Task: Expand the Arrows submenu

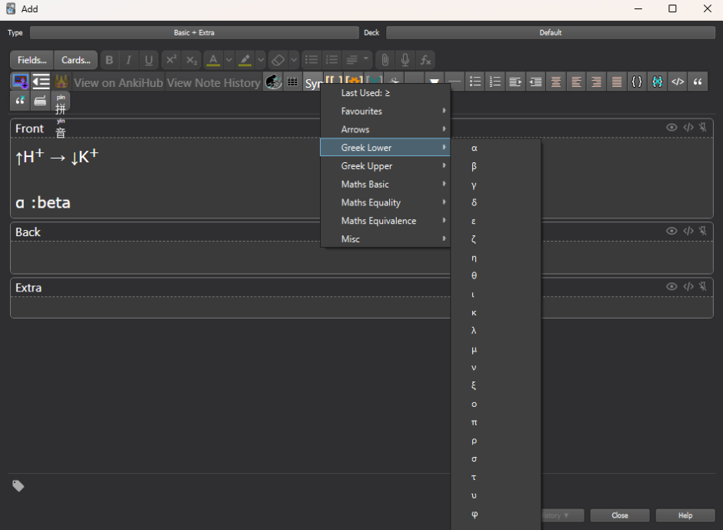Action: 385,130
